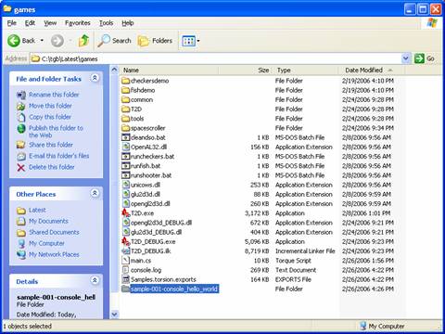Open the View menu
This screenshot has width=445, height=334.
coord(50,23)
